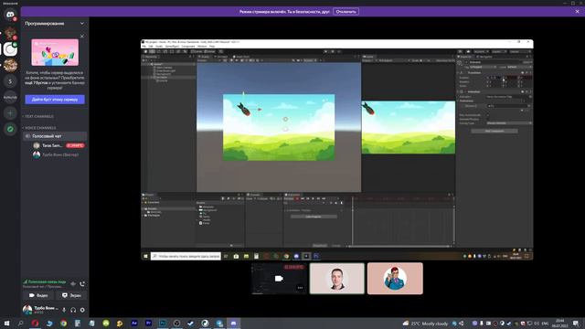Click the blue server boost button
The width and height of the screenshot is (585, 329).
(x=55, y=100)
